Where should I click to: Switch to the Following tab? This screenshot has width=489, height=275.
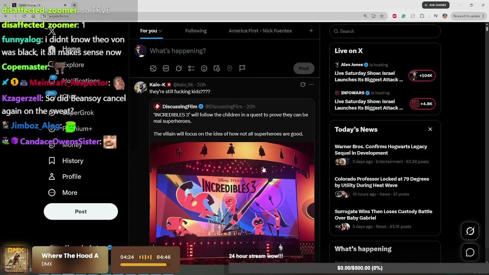196,31
